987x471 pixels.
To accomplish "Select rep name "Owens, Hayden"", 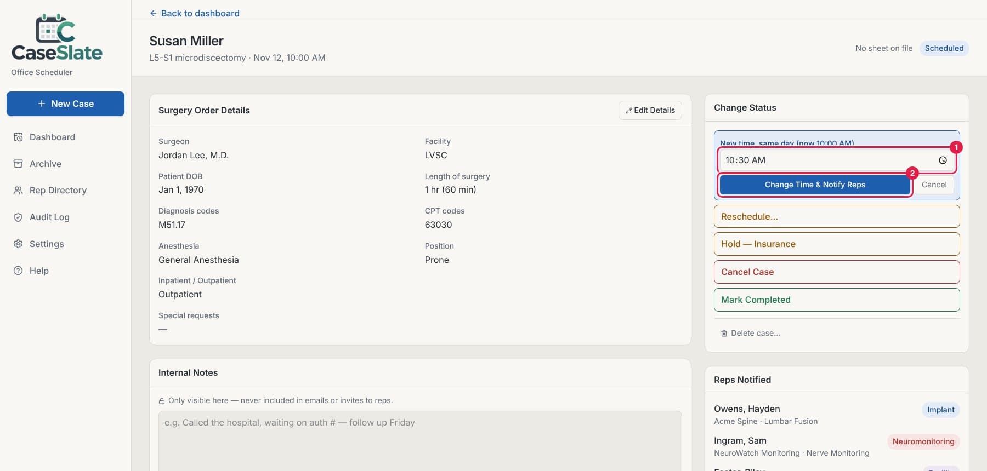I will [x=747, y=409].
